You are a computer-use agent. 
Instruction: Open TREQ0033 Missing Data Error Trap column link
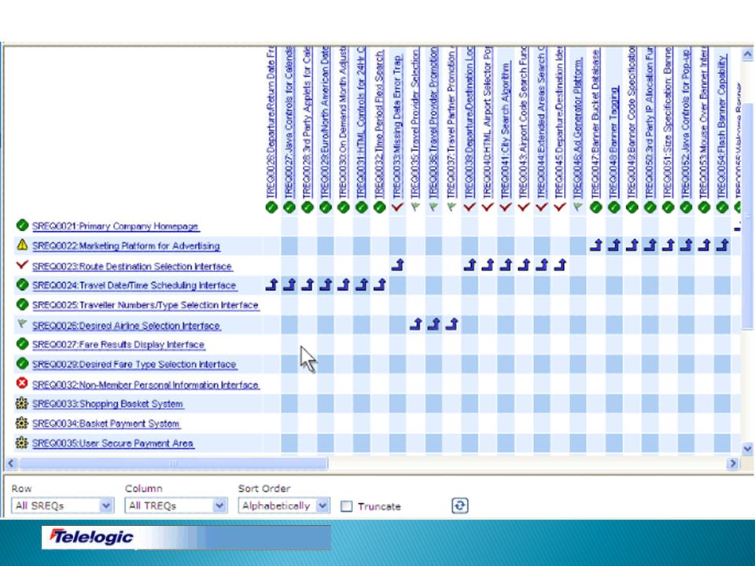(x=398, y=126)
